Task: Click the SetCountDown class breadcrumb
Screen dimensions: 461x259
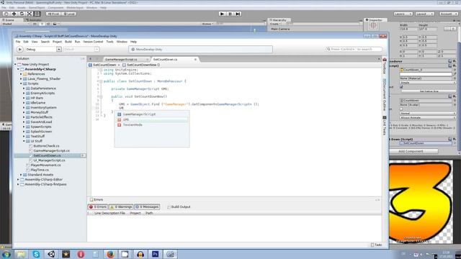Action: 104,65
